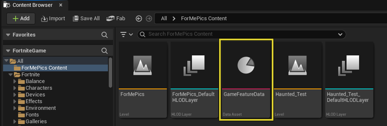
Task: Expand the Environment folder arrow
Action: pyautogui.click(x=15, y=108)
